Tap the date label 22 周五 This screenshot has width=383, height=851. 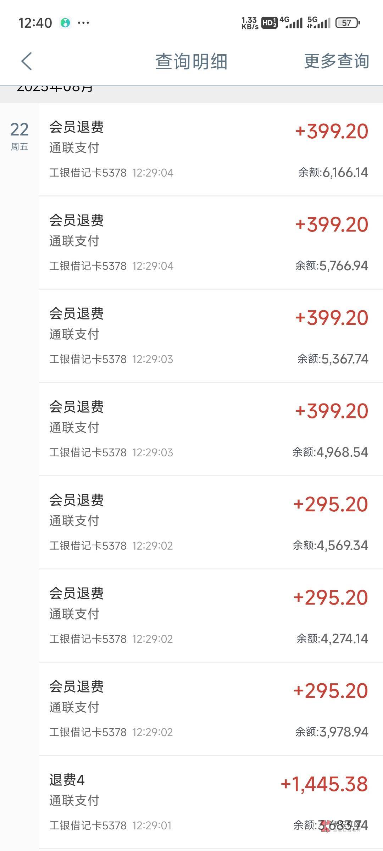click(20, 136)
